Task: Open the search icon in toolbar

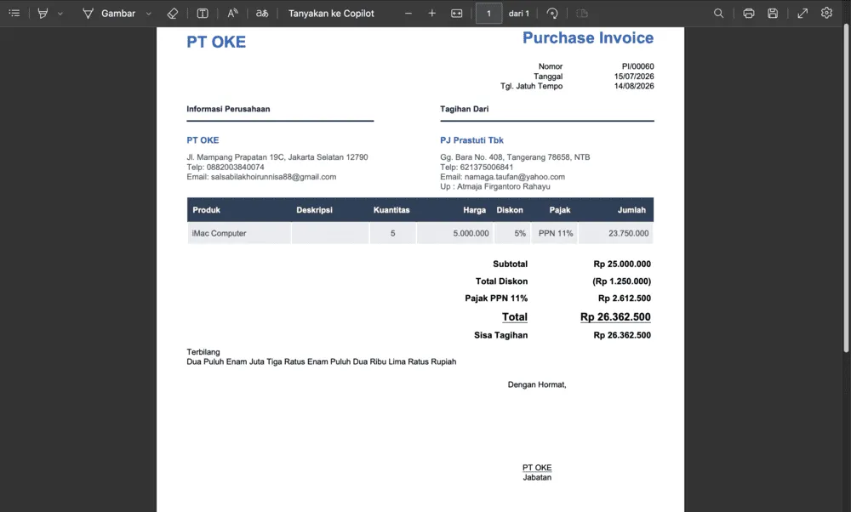Action: 718,13
